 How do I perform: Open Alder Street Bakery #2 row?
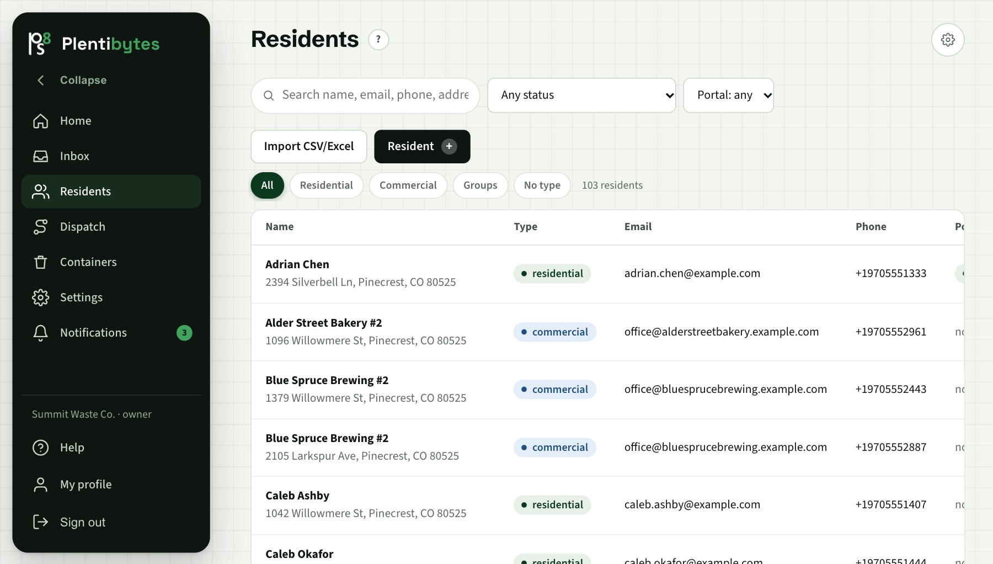(607, 332)
